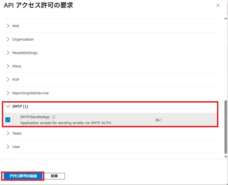228x185 pixels.
Task: Uncheck the SMTP.SendAsApp permission checkbox
Action: (8, 120)
